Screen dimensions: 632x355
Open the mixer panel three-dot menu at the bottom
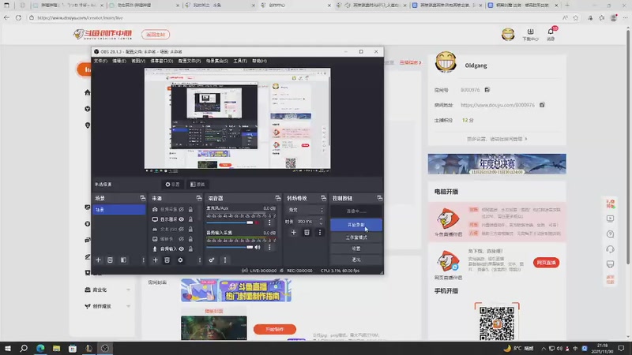[x=225, y=260]
